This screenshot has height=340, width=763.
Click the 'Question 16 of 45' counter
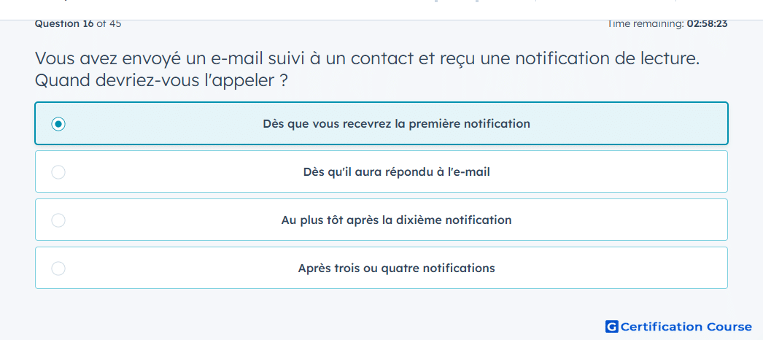[x=78, y=23]
